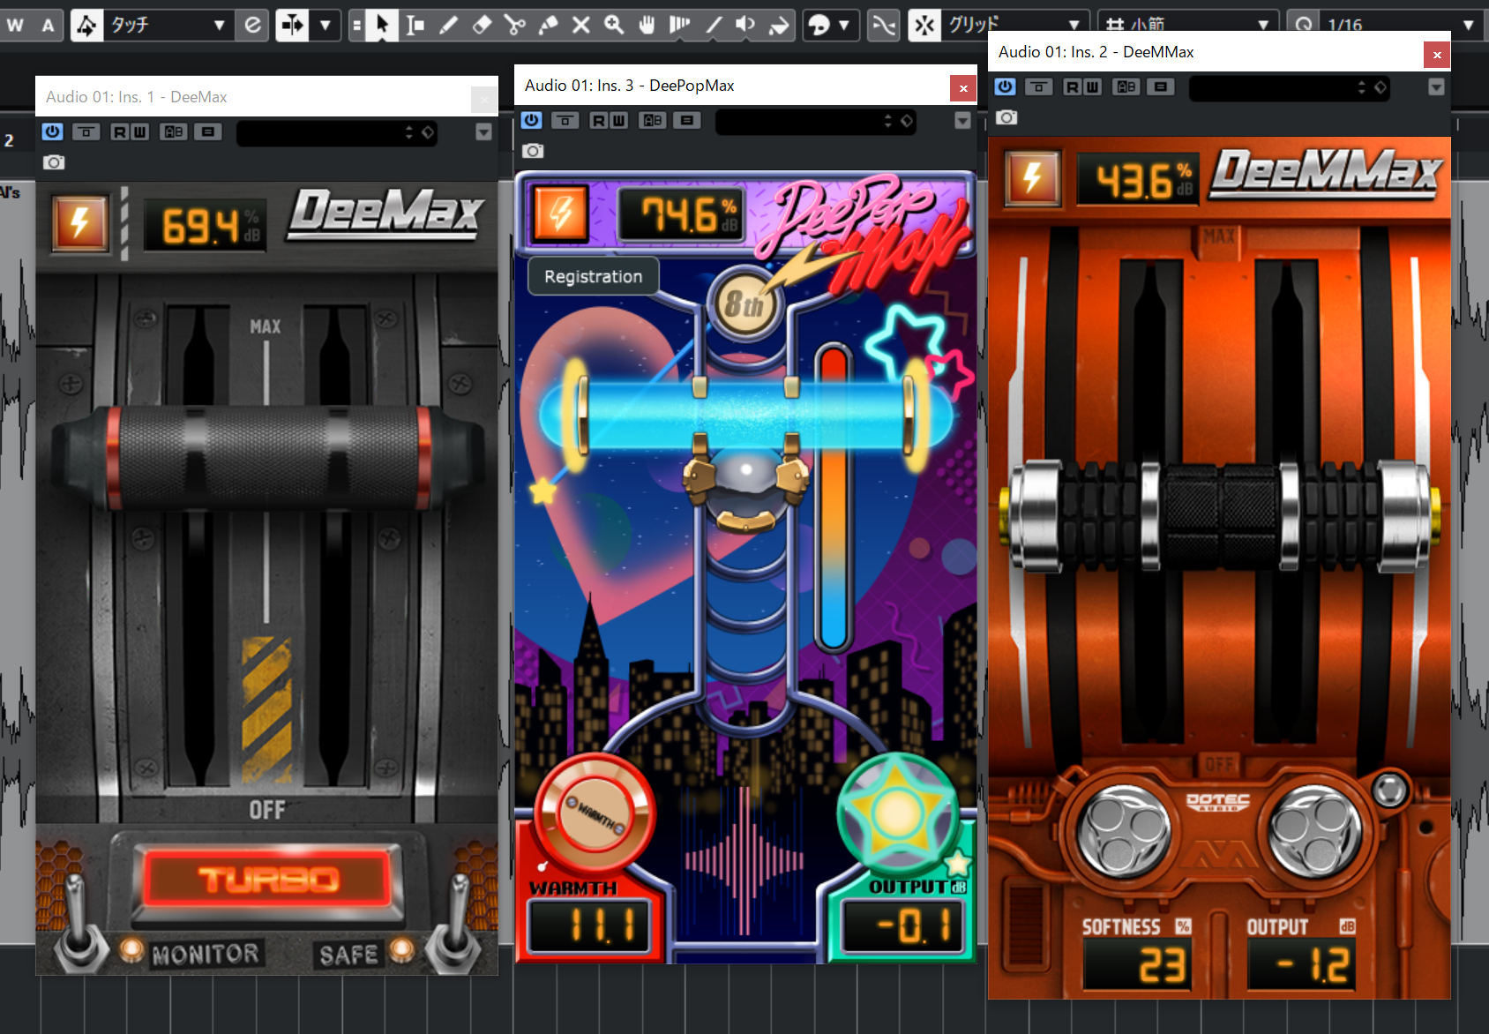This screenshot has height=1034, width=1489.
Task: Bypass the DeeMax plugin
Action: point(86,132)
